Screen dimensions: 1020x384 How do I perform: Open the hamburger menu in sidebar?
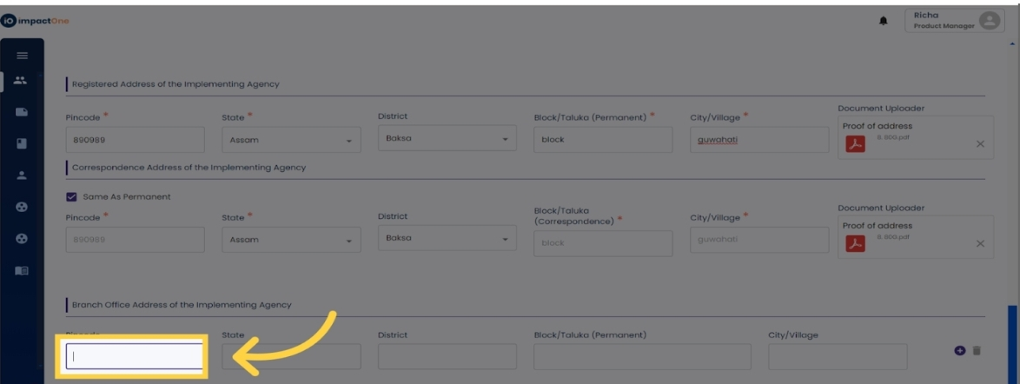pyautogui.click(x=22, y=56)
